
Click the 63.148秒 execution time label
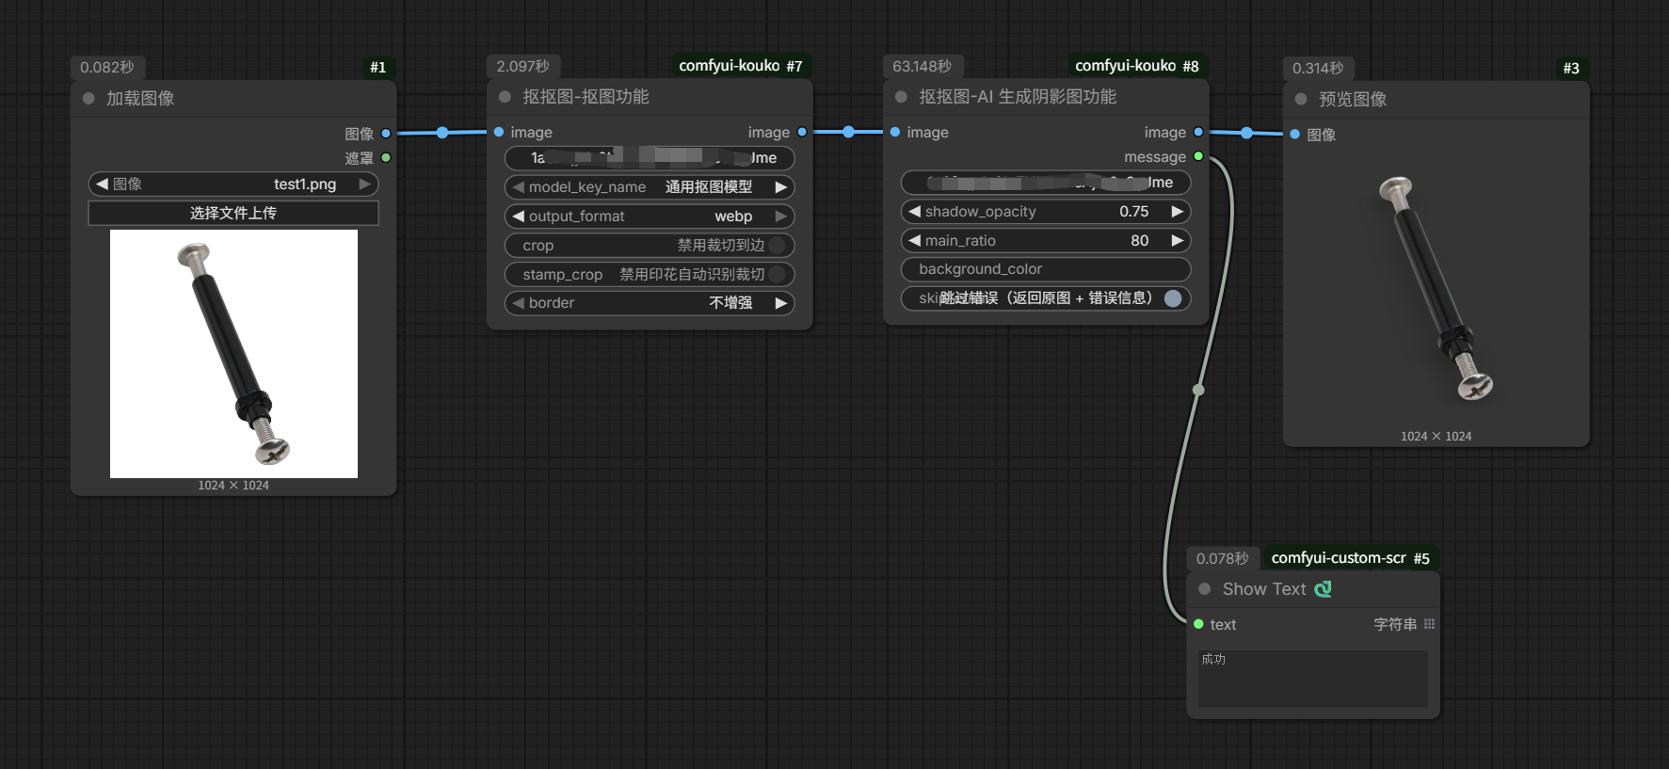(x=922, y=67)
